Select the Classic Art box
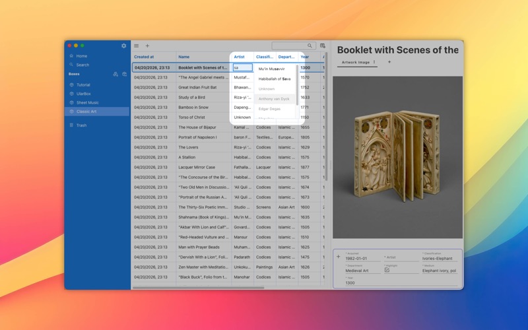 [97, 112]
